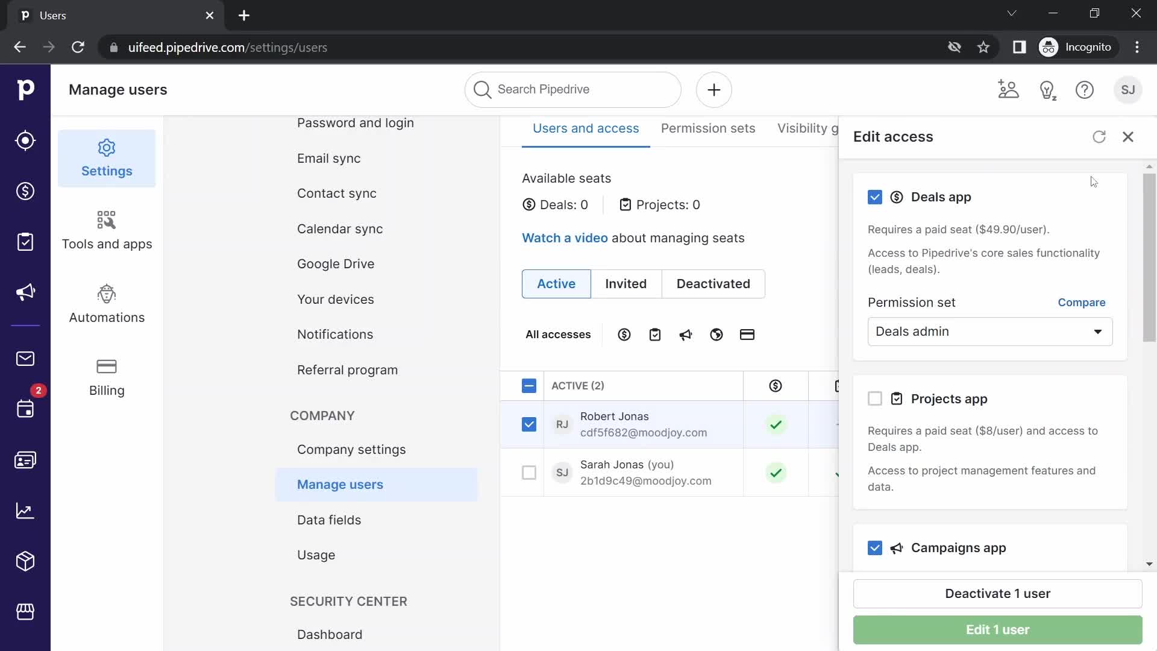Filter users by Campaigns access icon

tap(686, 335)
